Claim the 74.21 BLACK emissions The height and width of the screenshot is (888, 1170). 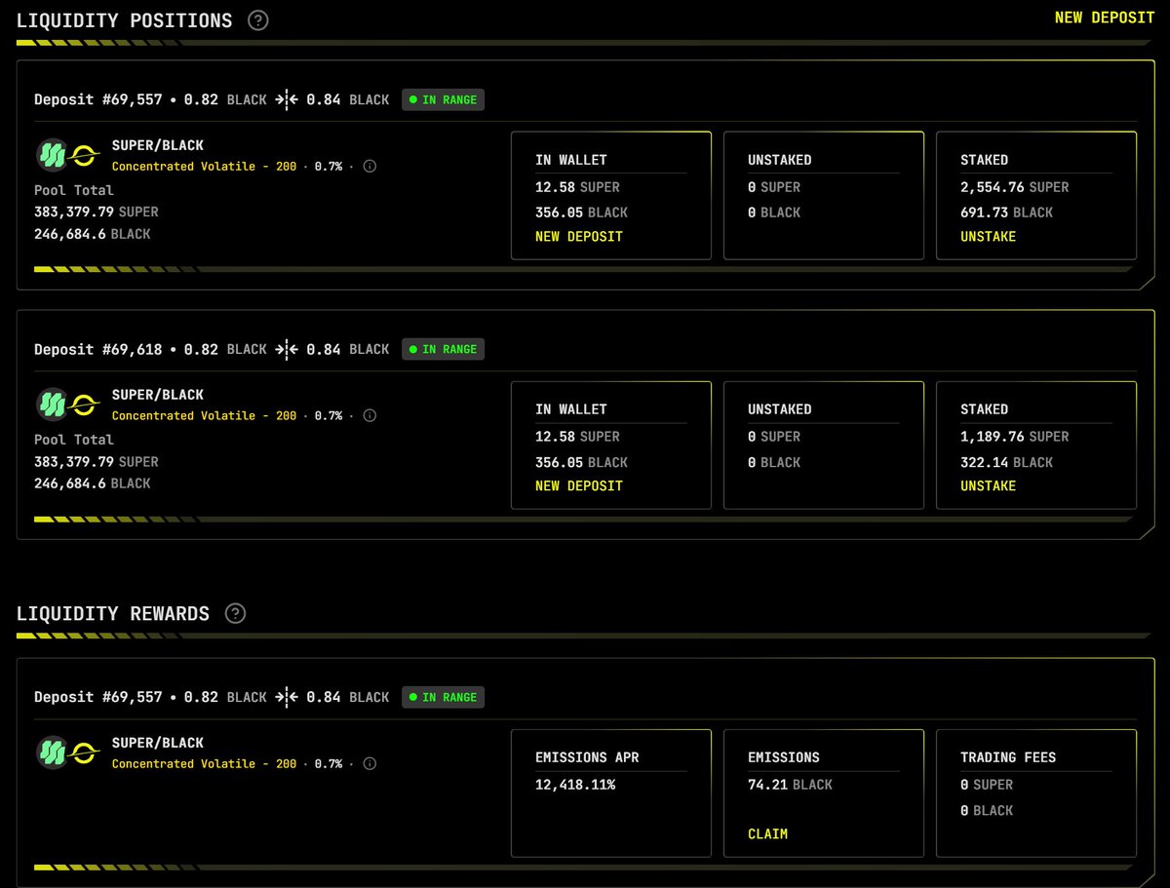click(x=767, y=834)
